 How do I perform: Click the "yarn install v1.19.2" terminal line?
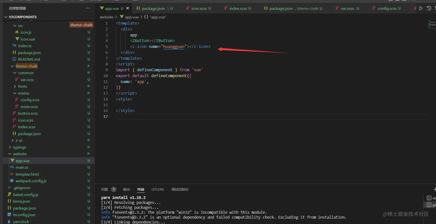(x=123, y=198)
